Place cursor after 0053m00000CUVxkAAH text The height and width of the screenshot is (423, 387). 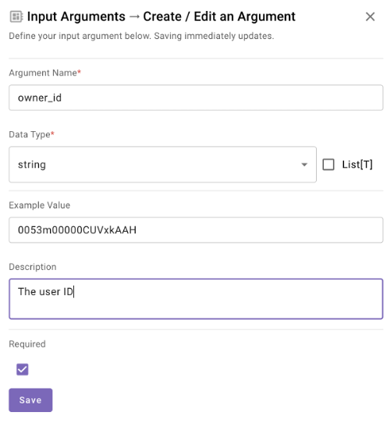[x=137, y=230]
